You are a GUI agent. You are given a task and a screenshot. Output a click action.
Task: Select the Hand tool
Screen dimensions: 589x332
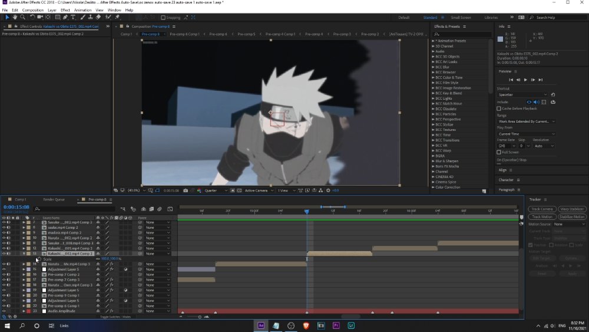click(x=15, y=17)
